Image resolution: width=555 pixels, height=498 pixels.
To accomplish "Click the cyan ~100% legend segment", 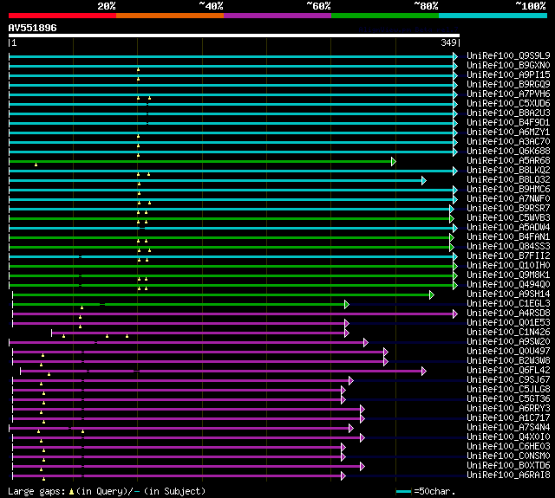I will (493, 16).
